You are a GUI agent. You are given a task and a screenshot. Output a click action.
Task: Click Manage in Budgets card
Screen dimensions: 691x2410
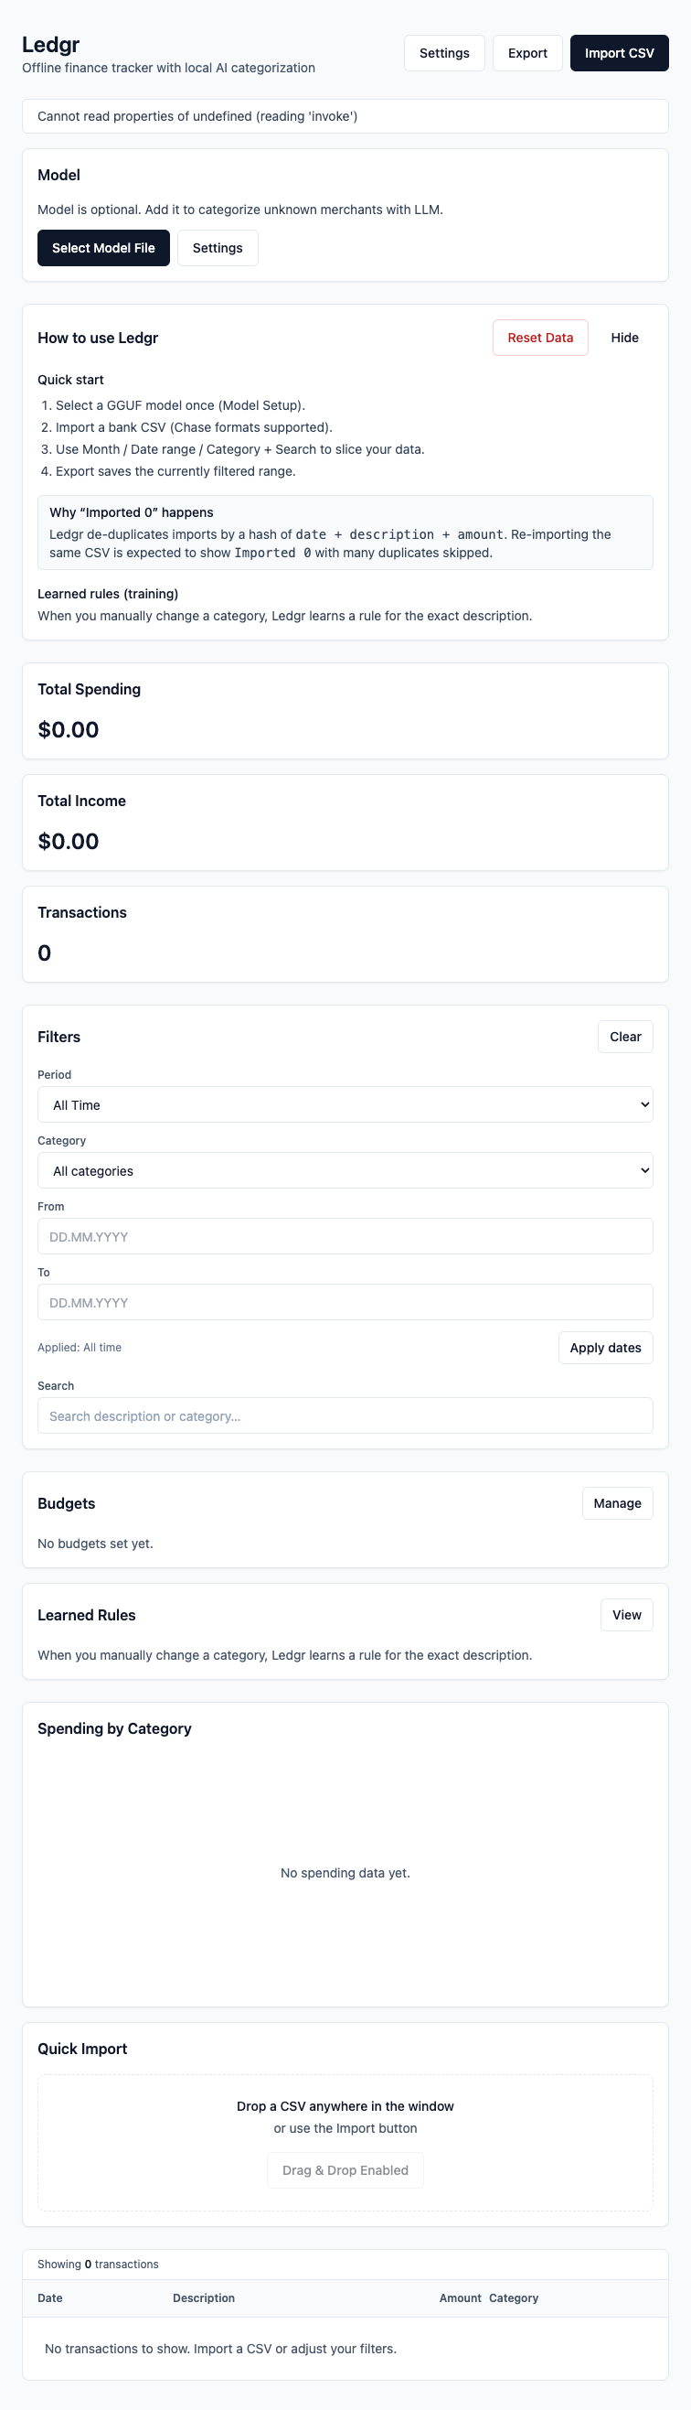(617, 1503)
